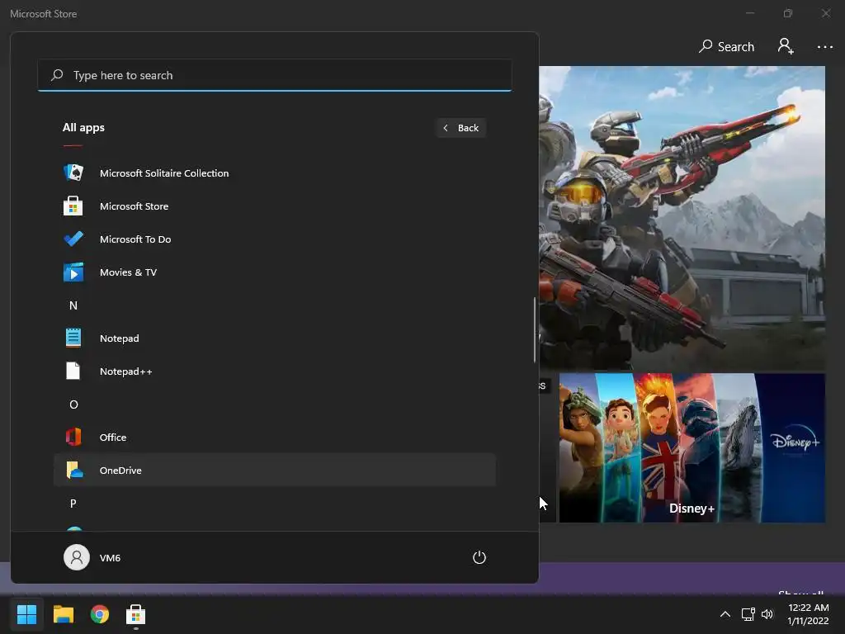Launch the Notepad++ icon
This screenshot has width=845, height=634.
coord(73,371)
